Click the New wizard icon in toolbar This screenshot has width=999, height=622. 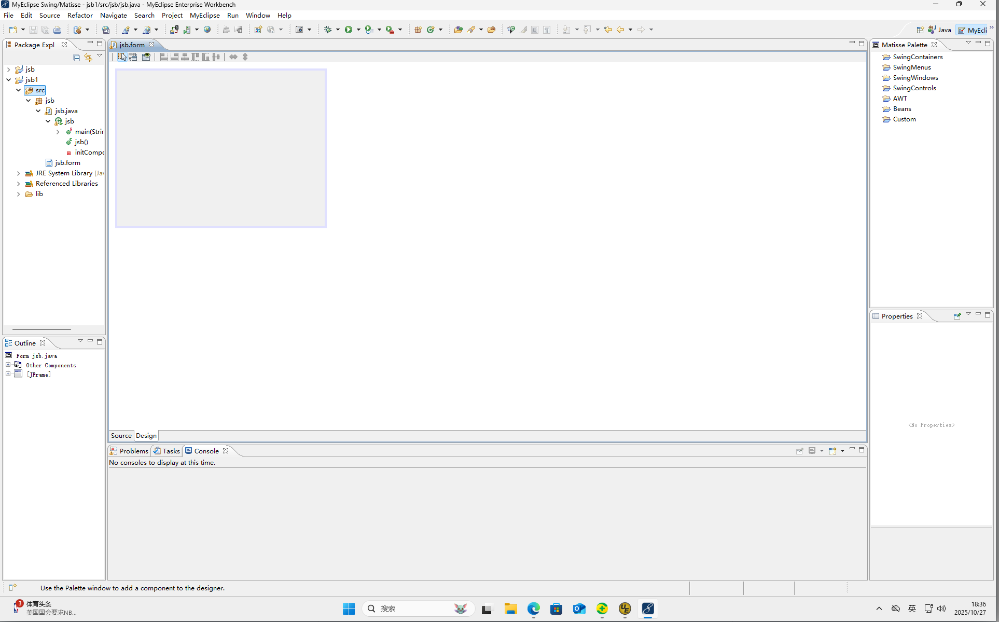pyautogui.click(x=13, y=30)
